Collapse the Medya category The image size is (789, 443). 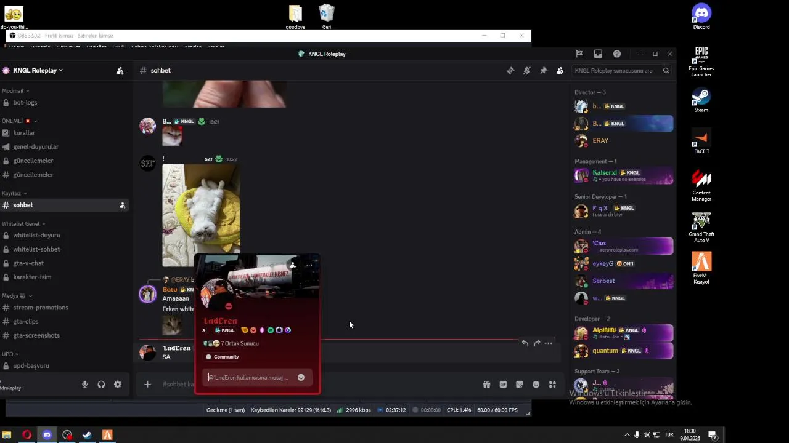click(x=15, y=296)
